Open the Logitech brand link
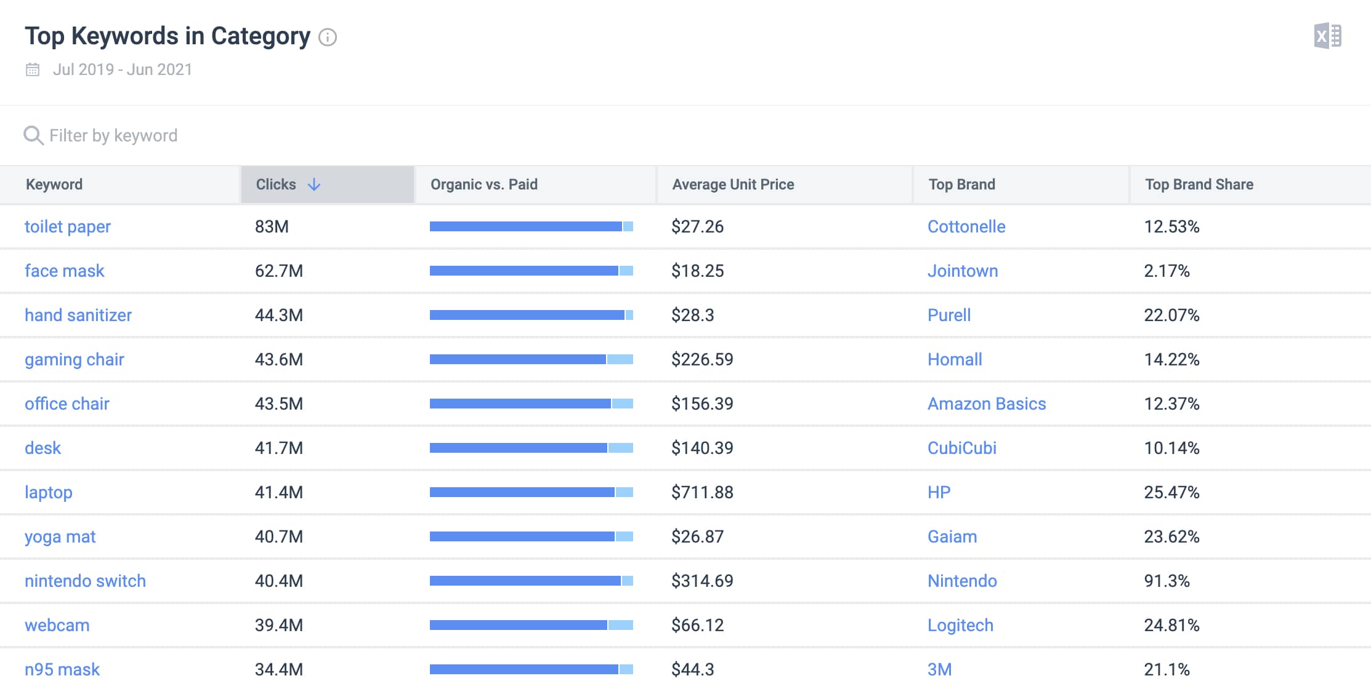This screenshot has width=1371, height=689. click(x=960, y=625)
